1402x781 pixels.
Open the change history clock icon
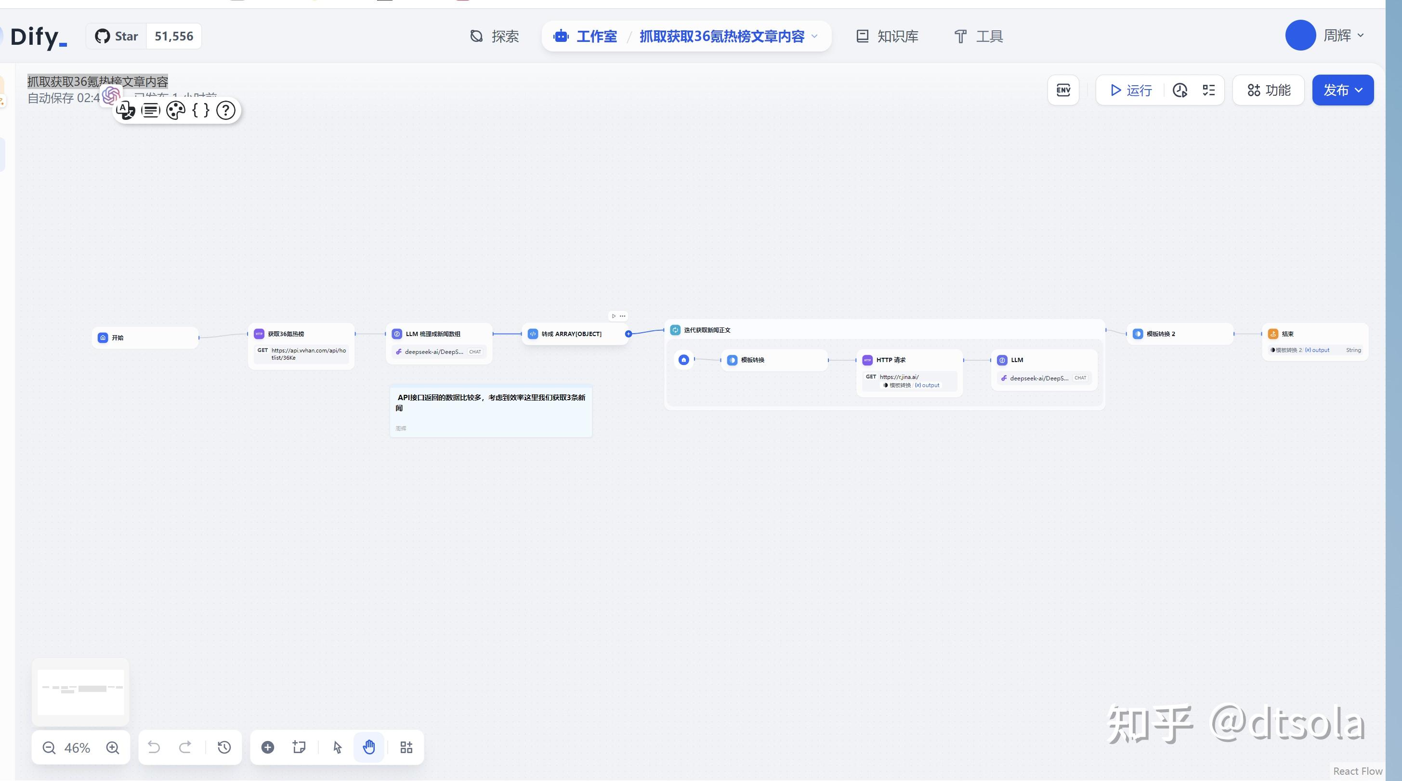[224, 747]
